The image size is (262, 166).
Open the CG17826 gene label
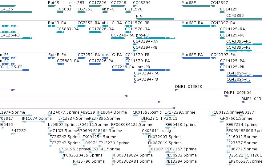[98, 3]
